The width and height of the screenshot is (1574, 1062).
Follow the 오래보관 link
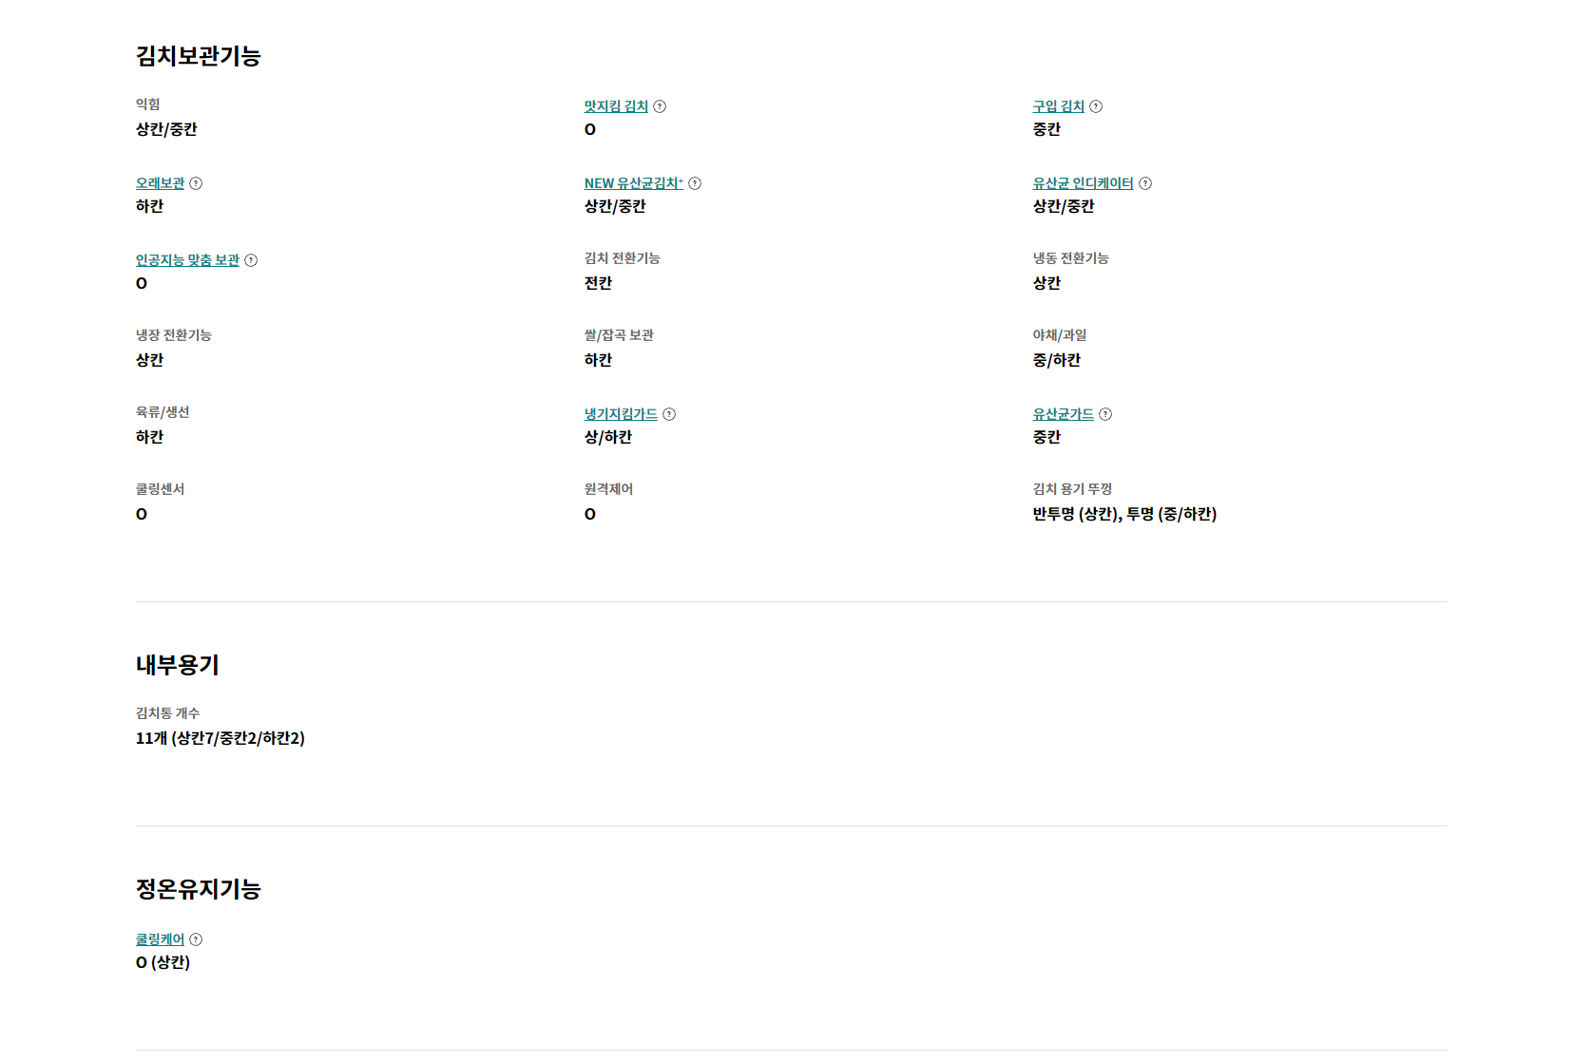coord(160,183)
